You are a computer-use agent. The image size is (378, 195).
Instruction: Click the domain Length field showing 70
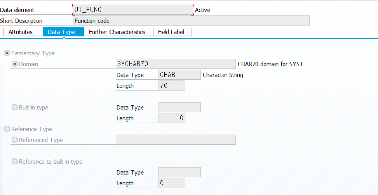tap(172, 86)
